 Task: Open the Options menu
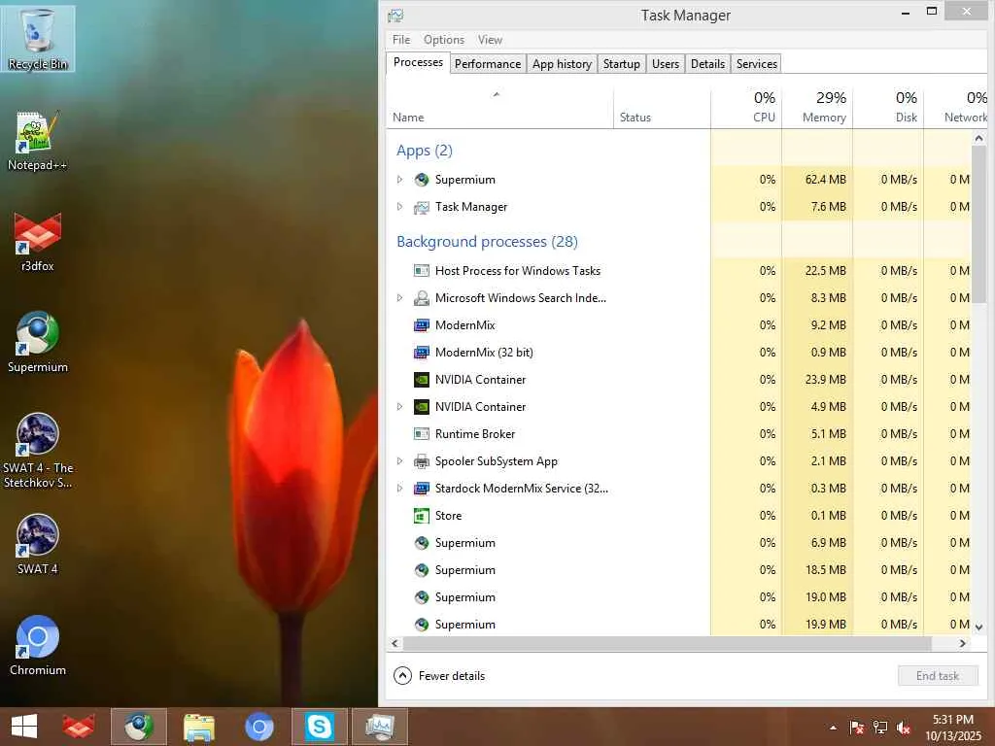point(443,39)
